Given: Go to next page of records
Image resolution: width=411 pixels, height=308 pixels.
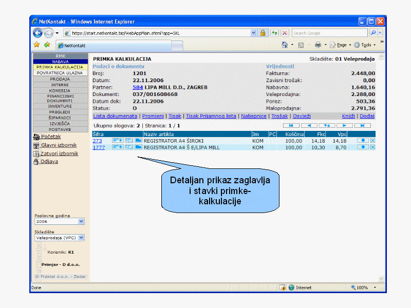Looking at the screenshot, I should click(345, 125).
